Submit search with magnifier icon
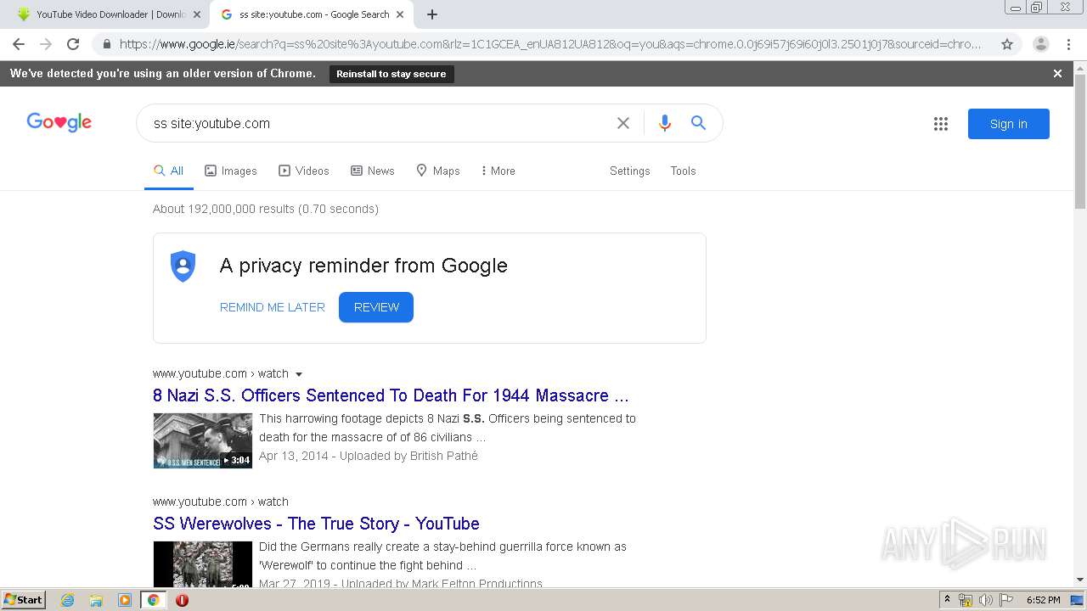1087x611 pixels. [x=698, y=123]
